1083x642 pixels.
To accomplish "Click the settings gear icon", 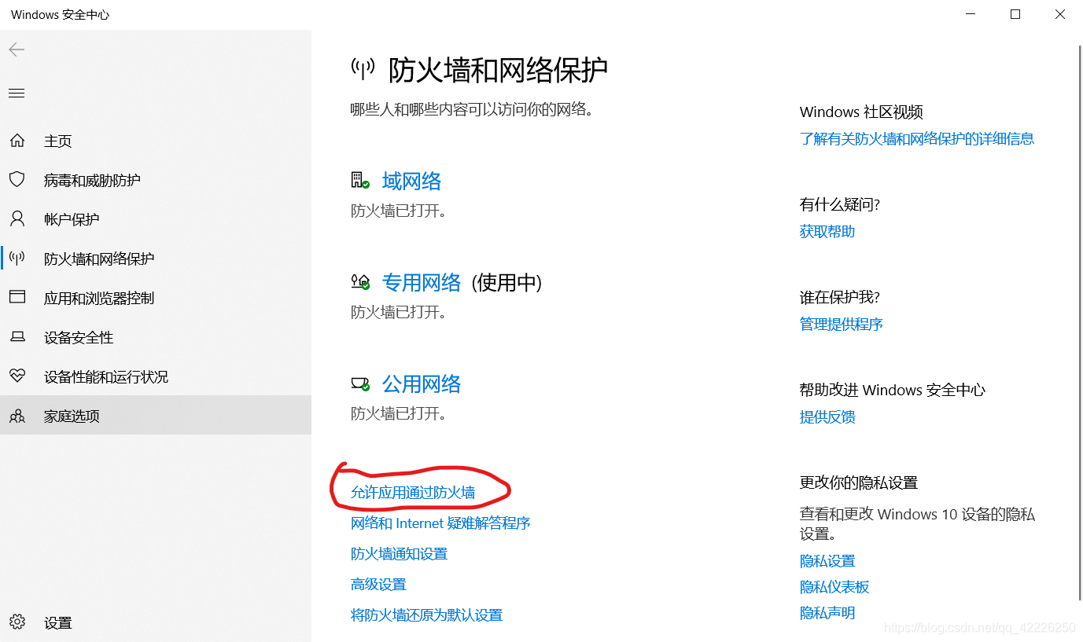I will click(x=17, y=622).
